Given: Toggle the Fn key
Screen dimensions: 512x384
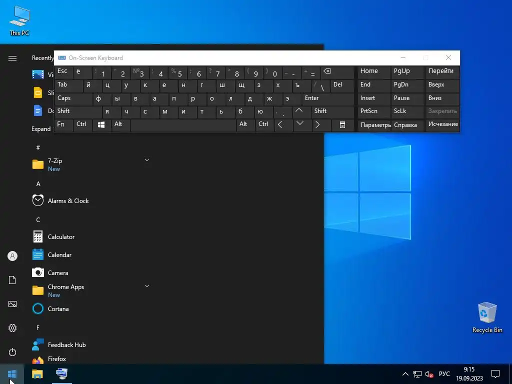Looking at the screenshot, I should 63,125.
